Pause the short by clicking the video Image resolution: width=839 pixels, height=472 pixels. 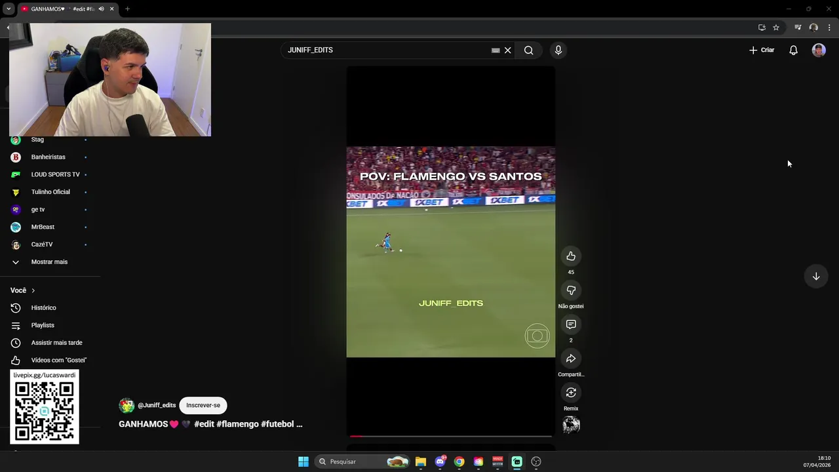[451, 252]
